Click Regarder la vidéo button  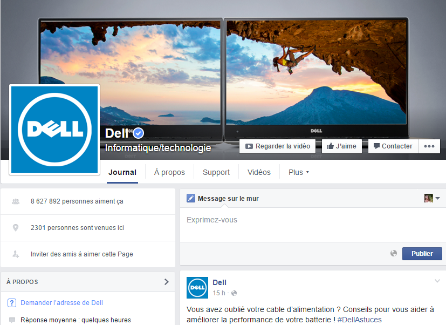tap(277, 146)
